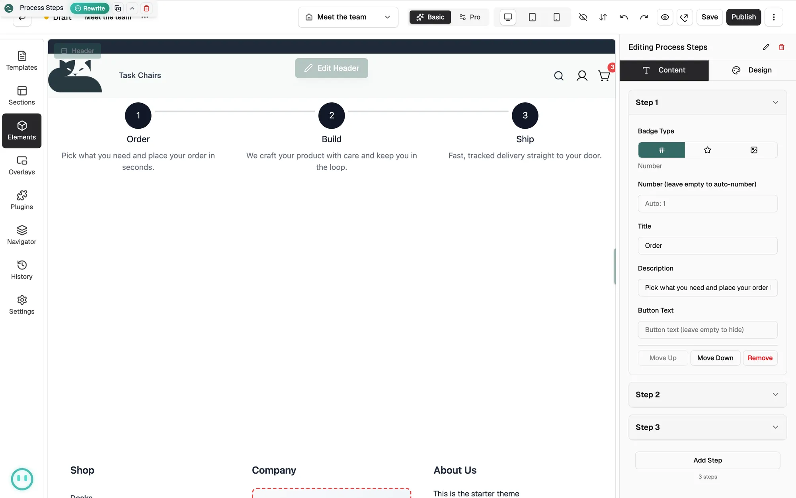Click the undo arrow in toolbar
Image resolution: width=796 pixels, height=498 pixels.
coord(624,17)
